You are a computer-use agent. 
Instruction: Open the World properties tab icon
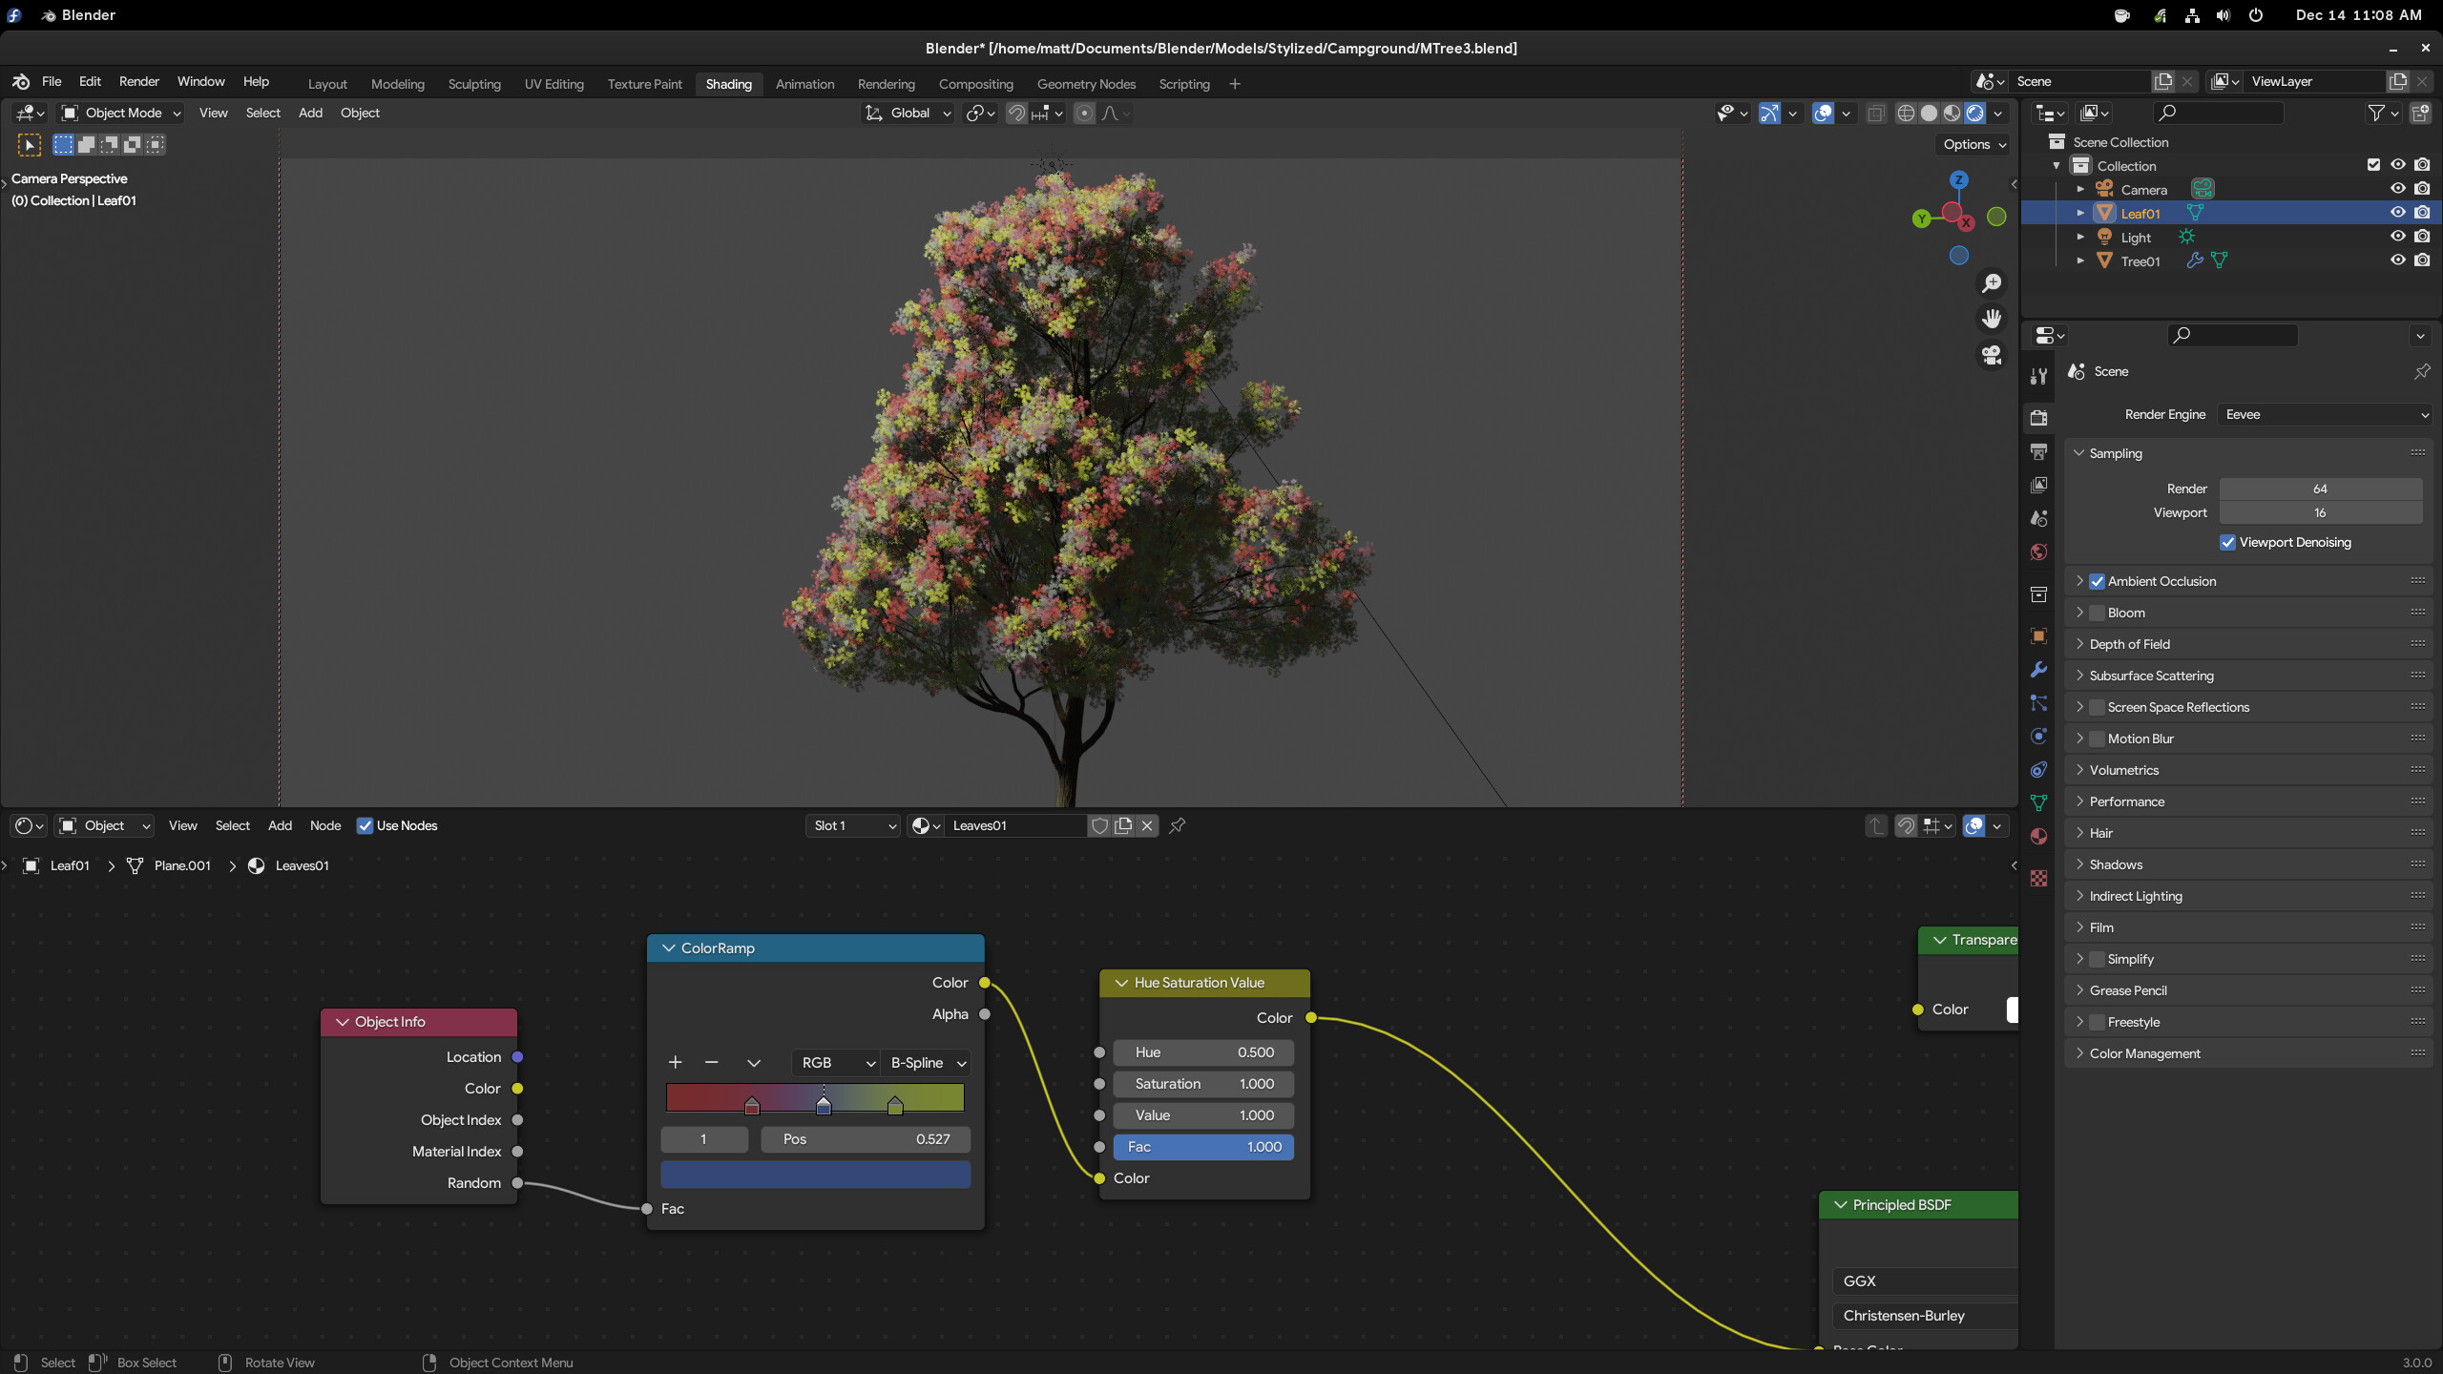[x=2039, y=552]
